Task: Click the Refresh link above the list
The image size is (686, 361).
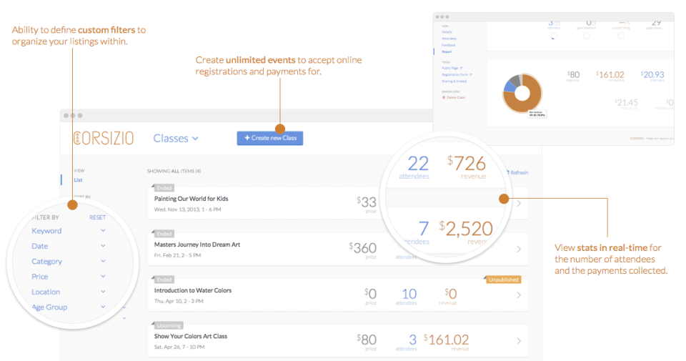Action: (x=519, y=172)
